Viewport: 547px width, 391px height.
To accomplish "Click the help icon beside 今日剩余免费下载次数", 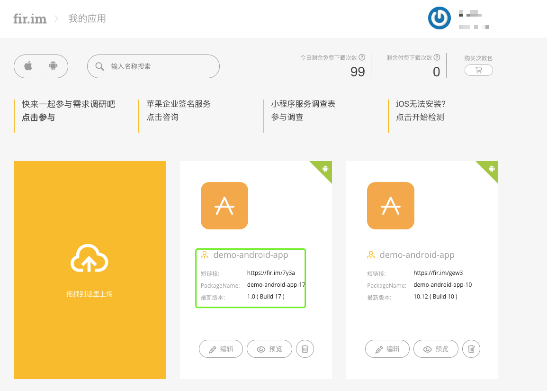I will pyautogui.click(x=362, y=57).
